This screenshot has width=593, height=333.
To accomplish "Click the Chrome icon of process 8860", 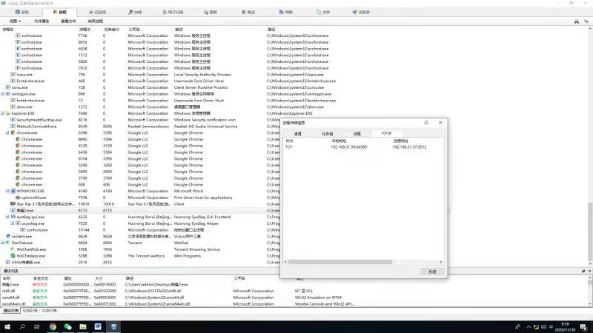I will click(18, 139).
